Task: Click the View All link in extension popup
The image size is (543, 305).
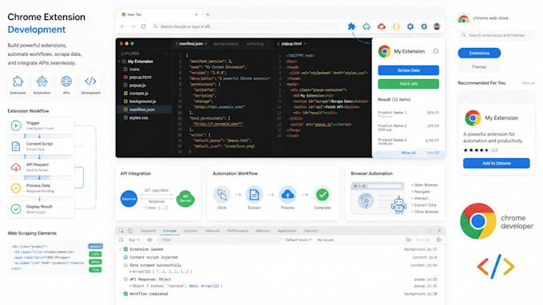Action: (409, 152)
